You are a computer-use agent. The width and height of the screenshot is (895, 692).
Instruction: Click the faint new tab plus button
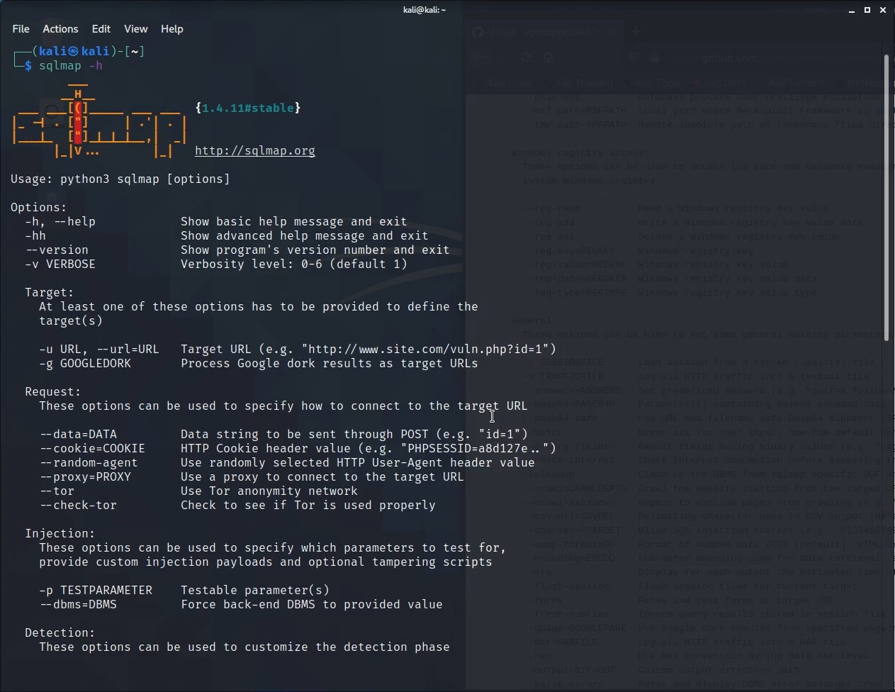pos(636,31)
